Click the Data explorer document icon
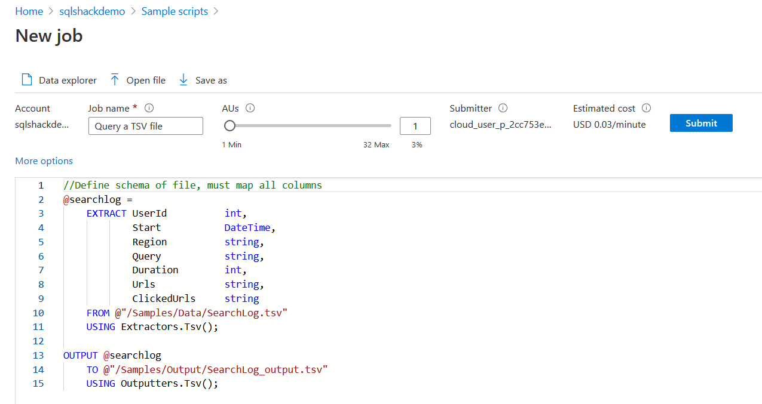The image size is (762, 404). click(x=26, y=80)
